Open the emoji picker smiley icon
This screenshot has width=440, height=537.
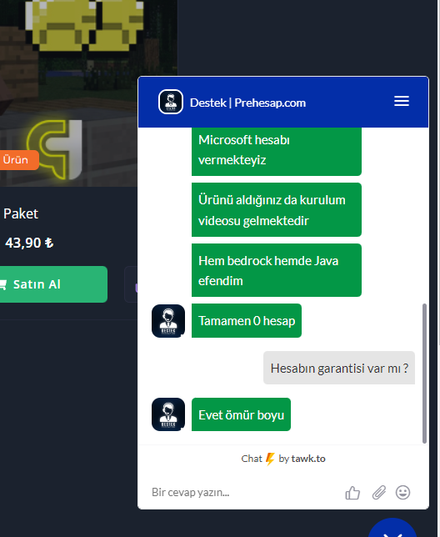(x=402, y=493)
